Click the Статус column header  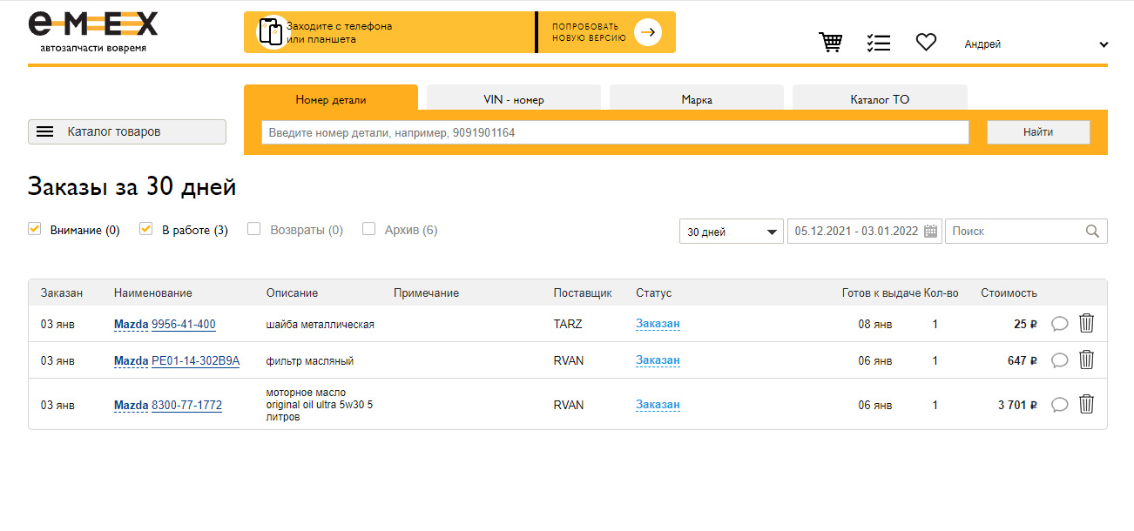654,293
